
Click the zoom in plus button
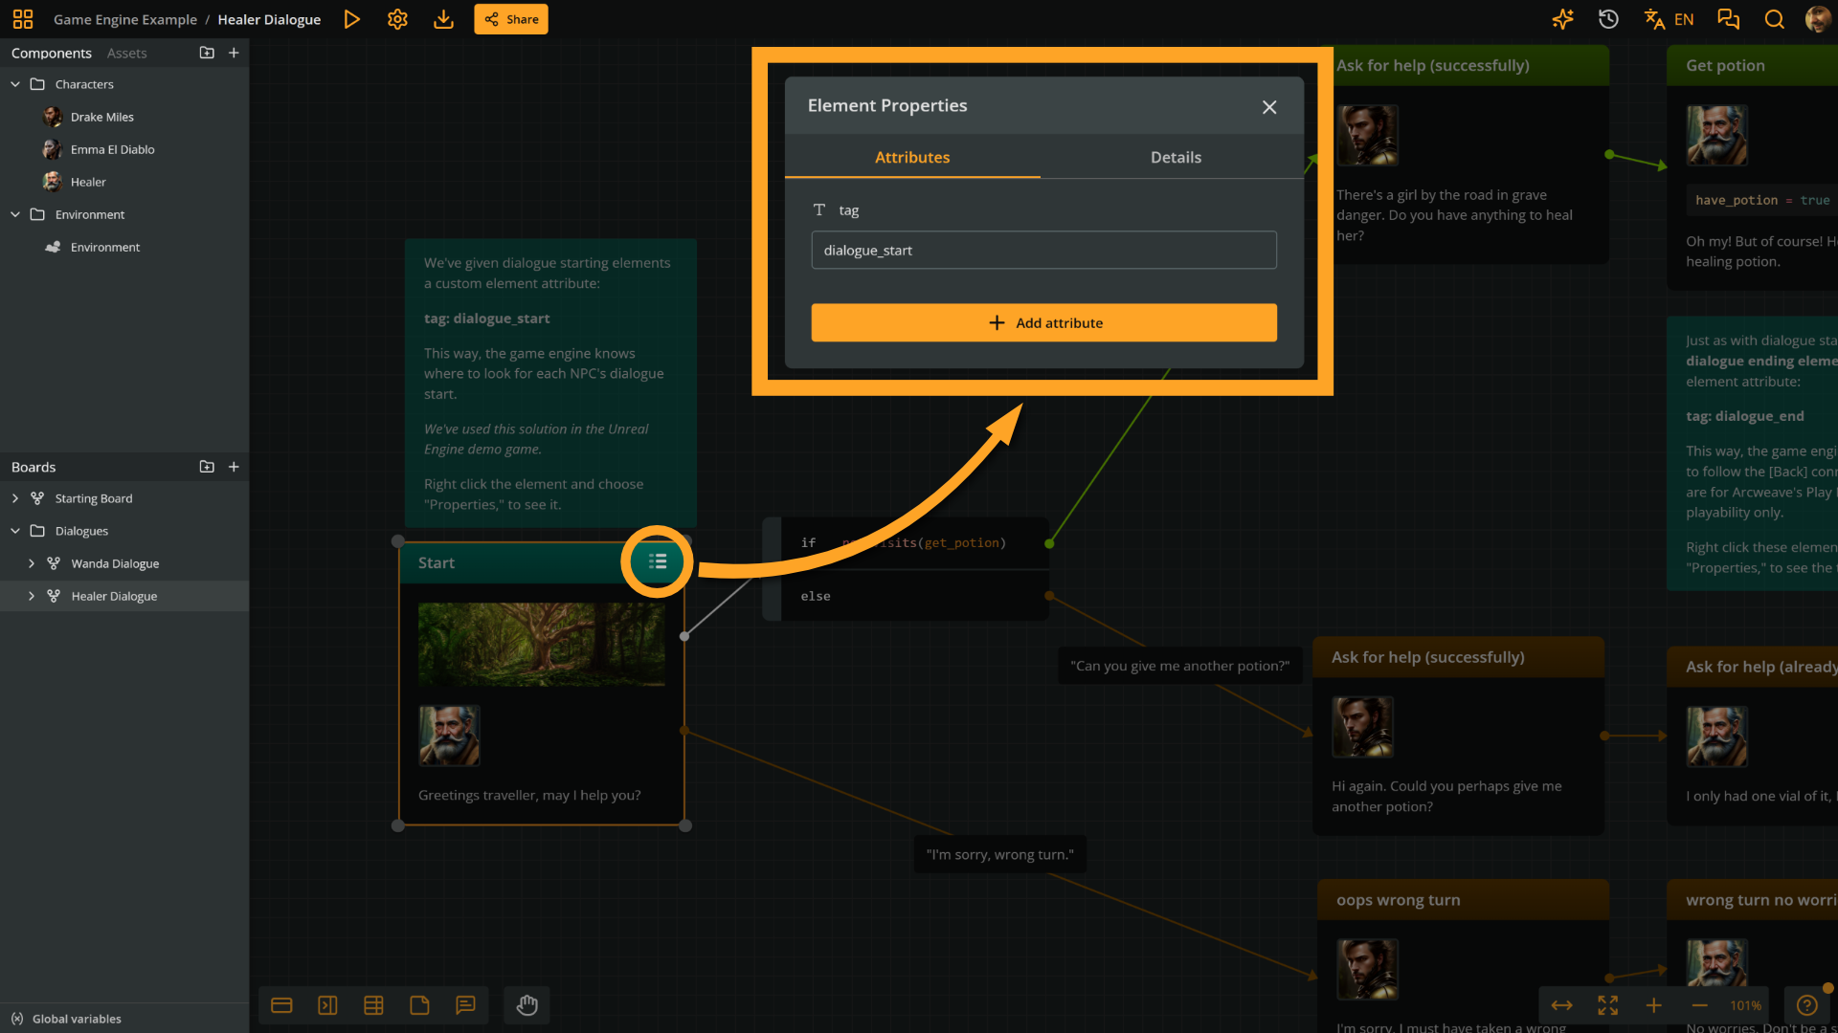pos(1653,1005)
